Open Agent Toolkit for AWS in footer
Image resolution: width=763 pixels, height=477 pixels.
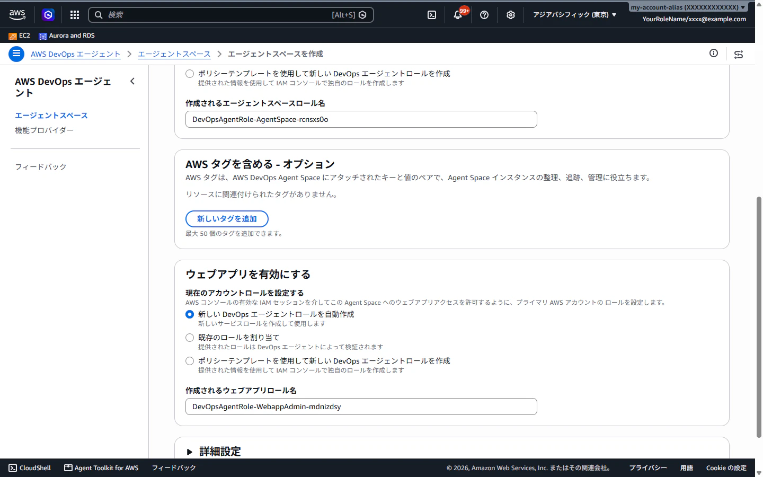[x=101, y=468]
